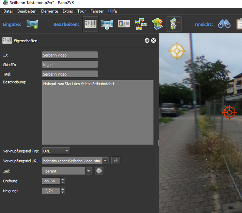Expand the Ziel _parent dropdown
Image resolution: width=242 pixels, height=213 pixels.
coord(88,171)
